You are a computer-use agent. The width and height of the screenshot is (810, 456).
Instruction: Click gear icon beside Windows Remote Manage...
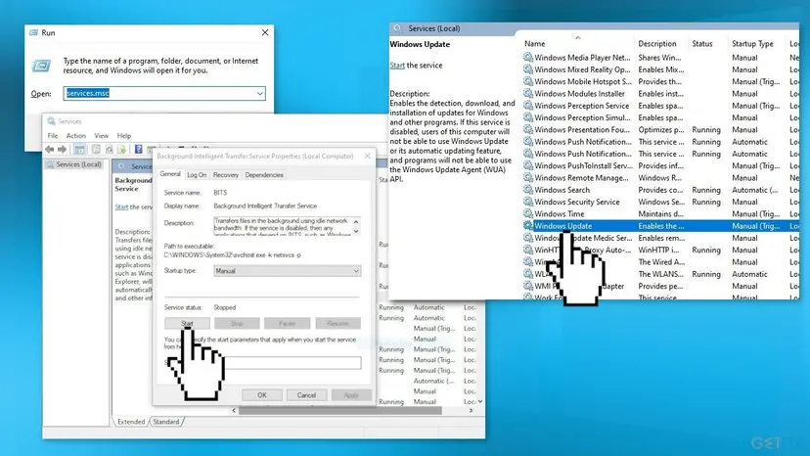click(528, 177)
